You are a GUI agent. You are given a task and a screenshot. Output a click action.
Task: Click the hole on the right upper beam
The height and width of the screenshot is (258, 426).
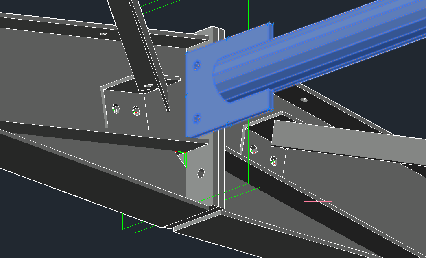click(304, 99)
